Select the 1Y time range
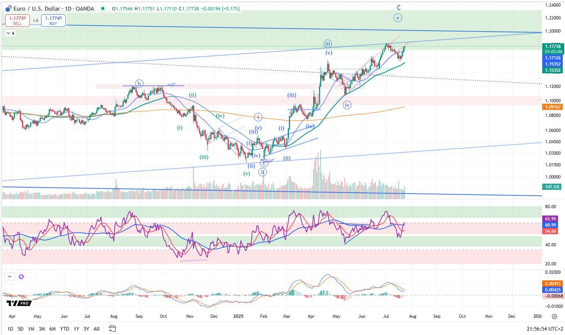 pos(76,329)
